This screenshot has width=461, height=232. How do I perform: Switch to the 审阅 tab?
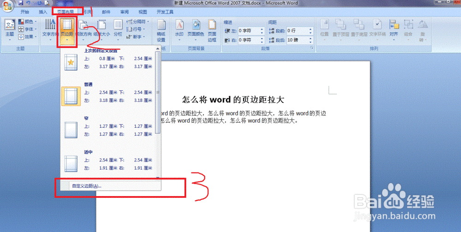(124, 12)
